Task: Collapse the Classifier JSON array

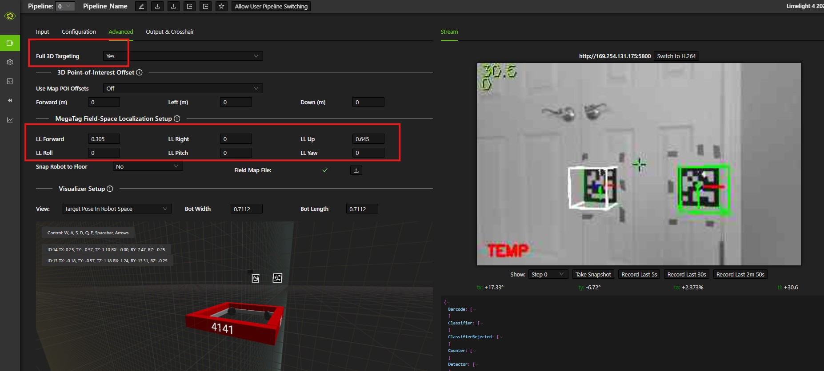Action: click(x=482, y=323)
